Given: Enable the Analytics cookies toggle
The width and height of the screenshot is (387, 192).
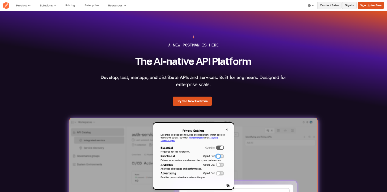Looking at the screenshot, I should 220,164.
